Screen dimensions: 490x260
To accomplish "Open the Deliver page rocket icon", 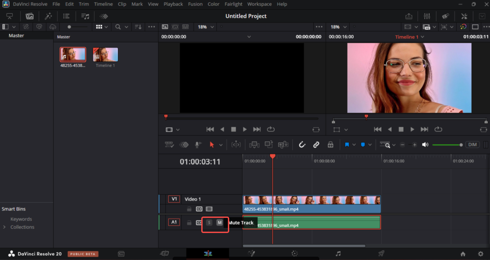I will [x=381, y=253].
